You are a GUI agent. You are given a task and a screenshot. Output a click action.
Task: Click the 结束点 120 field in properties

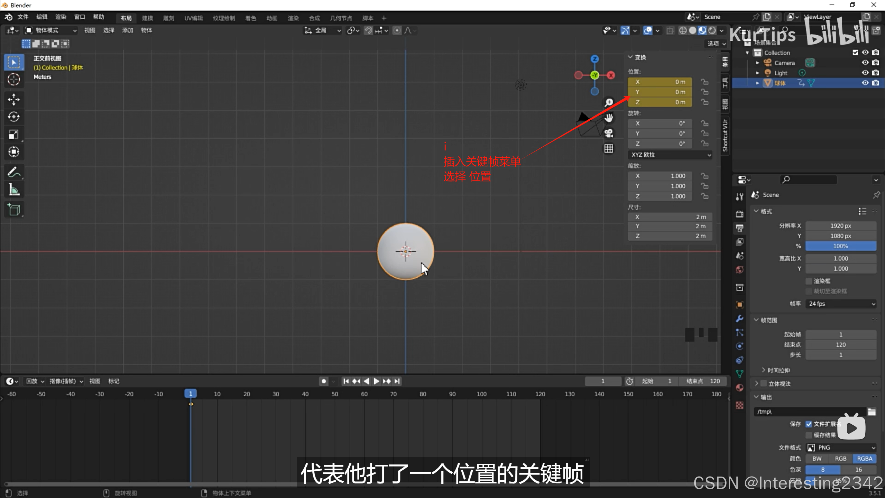(x=840, y=345)
